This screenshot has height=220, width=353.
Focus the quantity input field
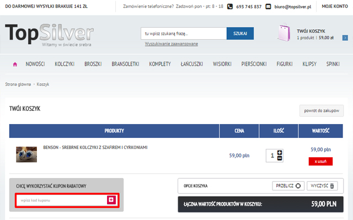pyautogui.click(x=272, y=155)
